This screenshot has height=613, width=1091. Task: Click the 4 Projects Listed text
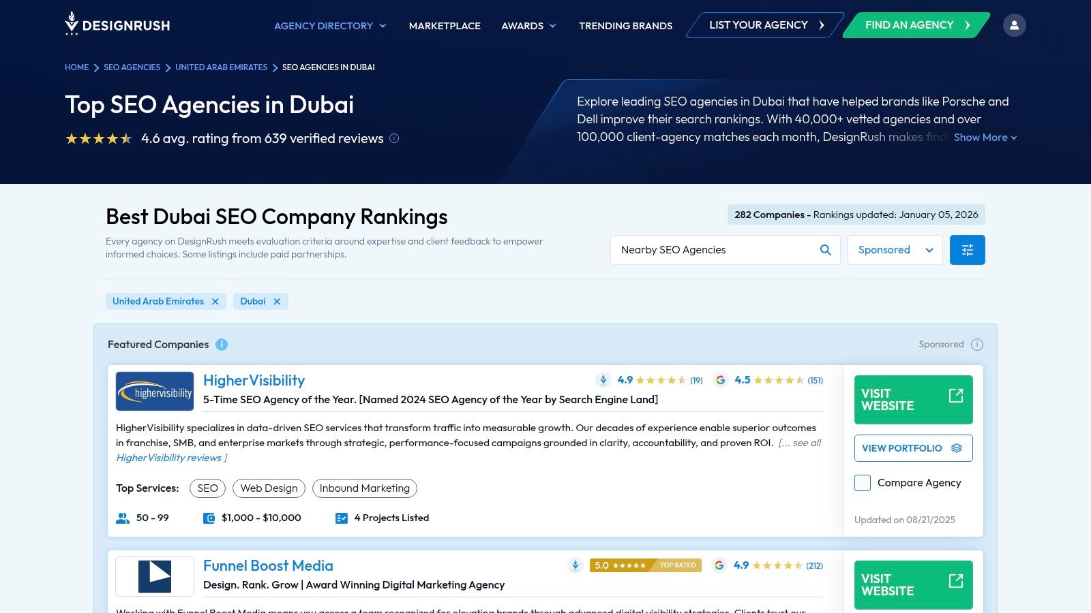point(391,518)
